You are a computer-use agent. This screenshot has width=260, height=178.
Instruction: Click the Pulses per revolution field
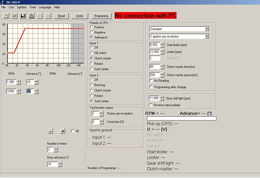tap(96, 114)
